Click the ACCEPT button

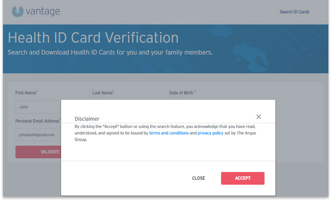[243, 178]
